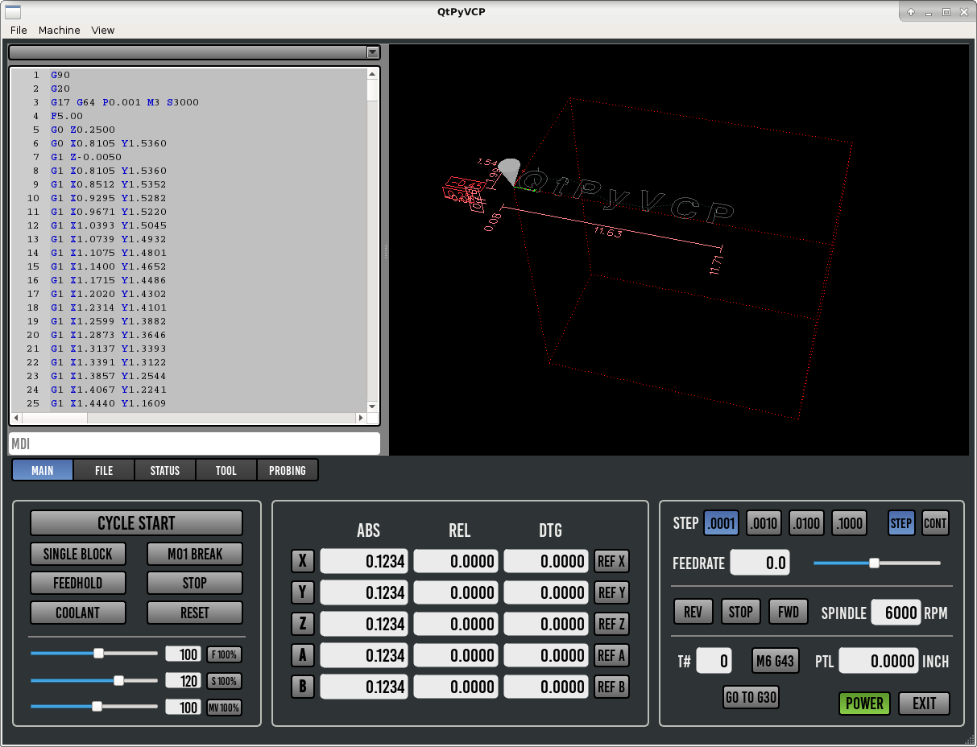Adjust the feed override slider

click(94, 654)
